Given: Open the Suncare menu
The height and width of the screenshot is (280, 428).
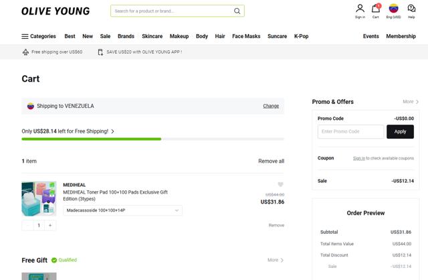Looking at the screenshot, I should (x=277, y=36).
